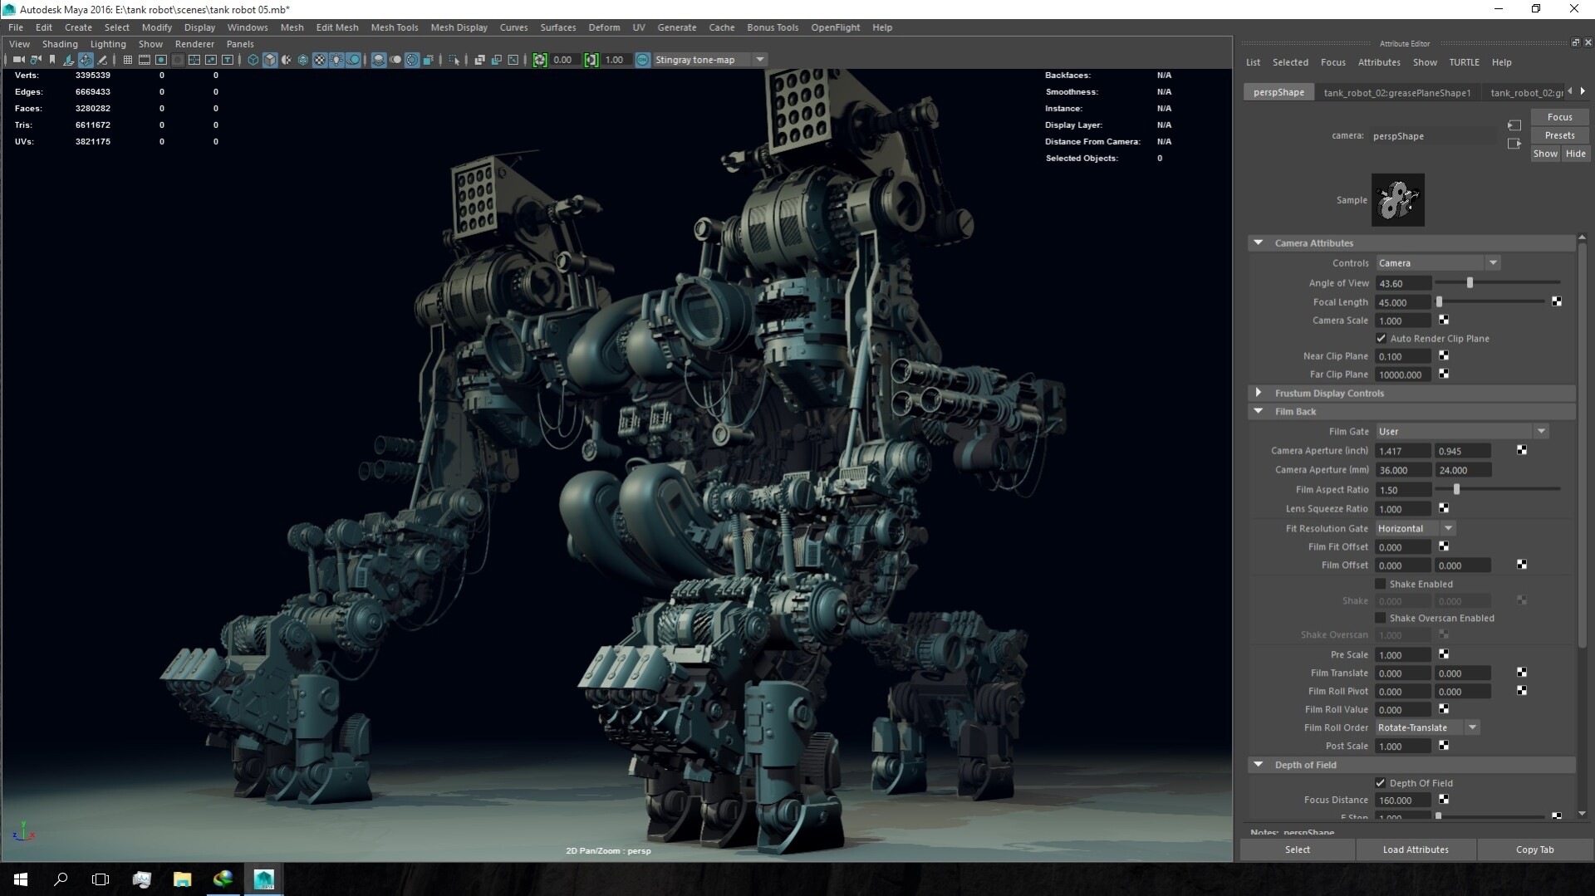1595x896 pixels.
Task: Open the Film Gate dropdown
Action: click(x=1542, y=431)
